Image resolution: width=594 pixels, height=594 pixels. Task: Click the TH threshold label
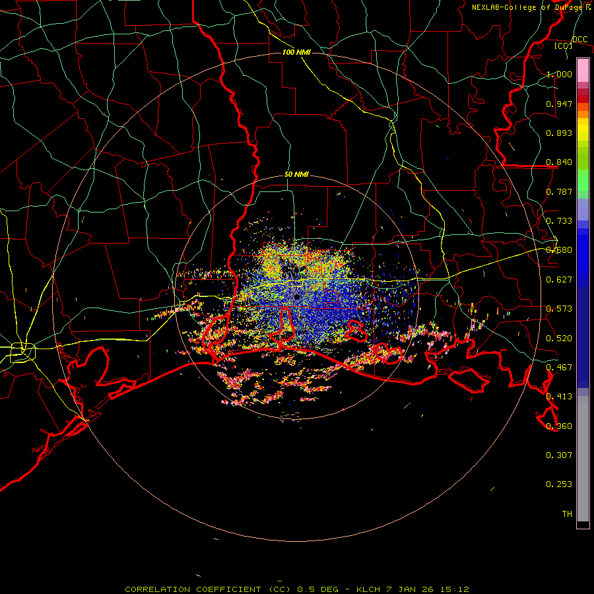(x=567, y=514)
